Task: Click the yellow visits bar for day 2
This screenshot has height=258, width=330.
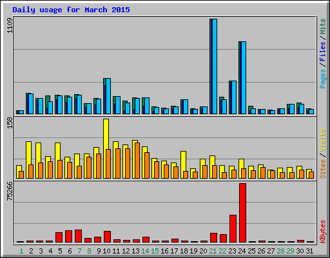Action: tap(28, 160)
